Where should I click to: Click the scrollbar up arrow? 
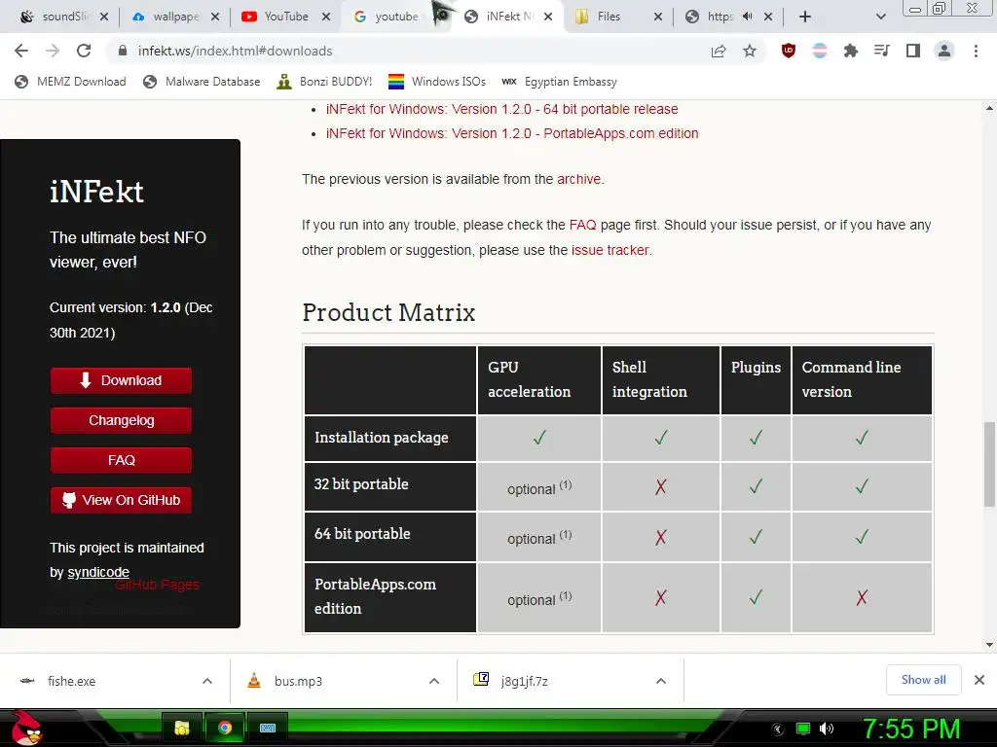pos(989,109)
